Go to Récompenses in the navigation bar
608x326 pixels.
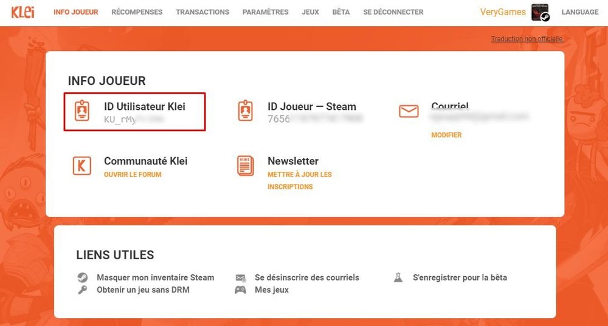click(137, 12)
